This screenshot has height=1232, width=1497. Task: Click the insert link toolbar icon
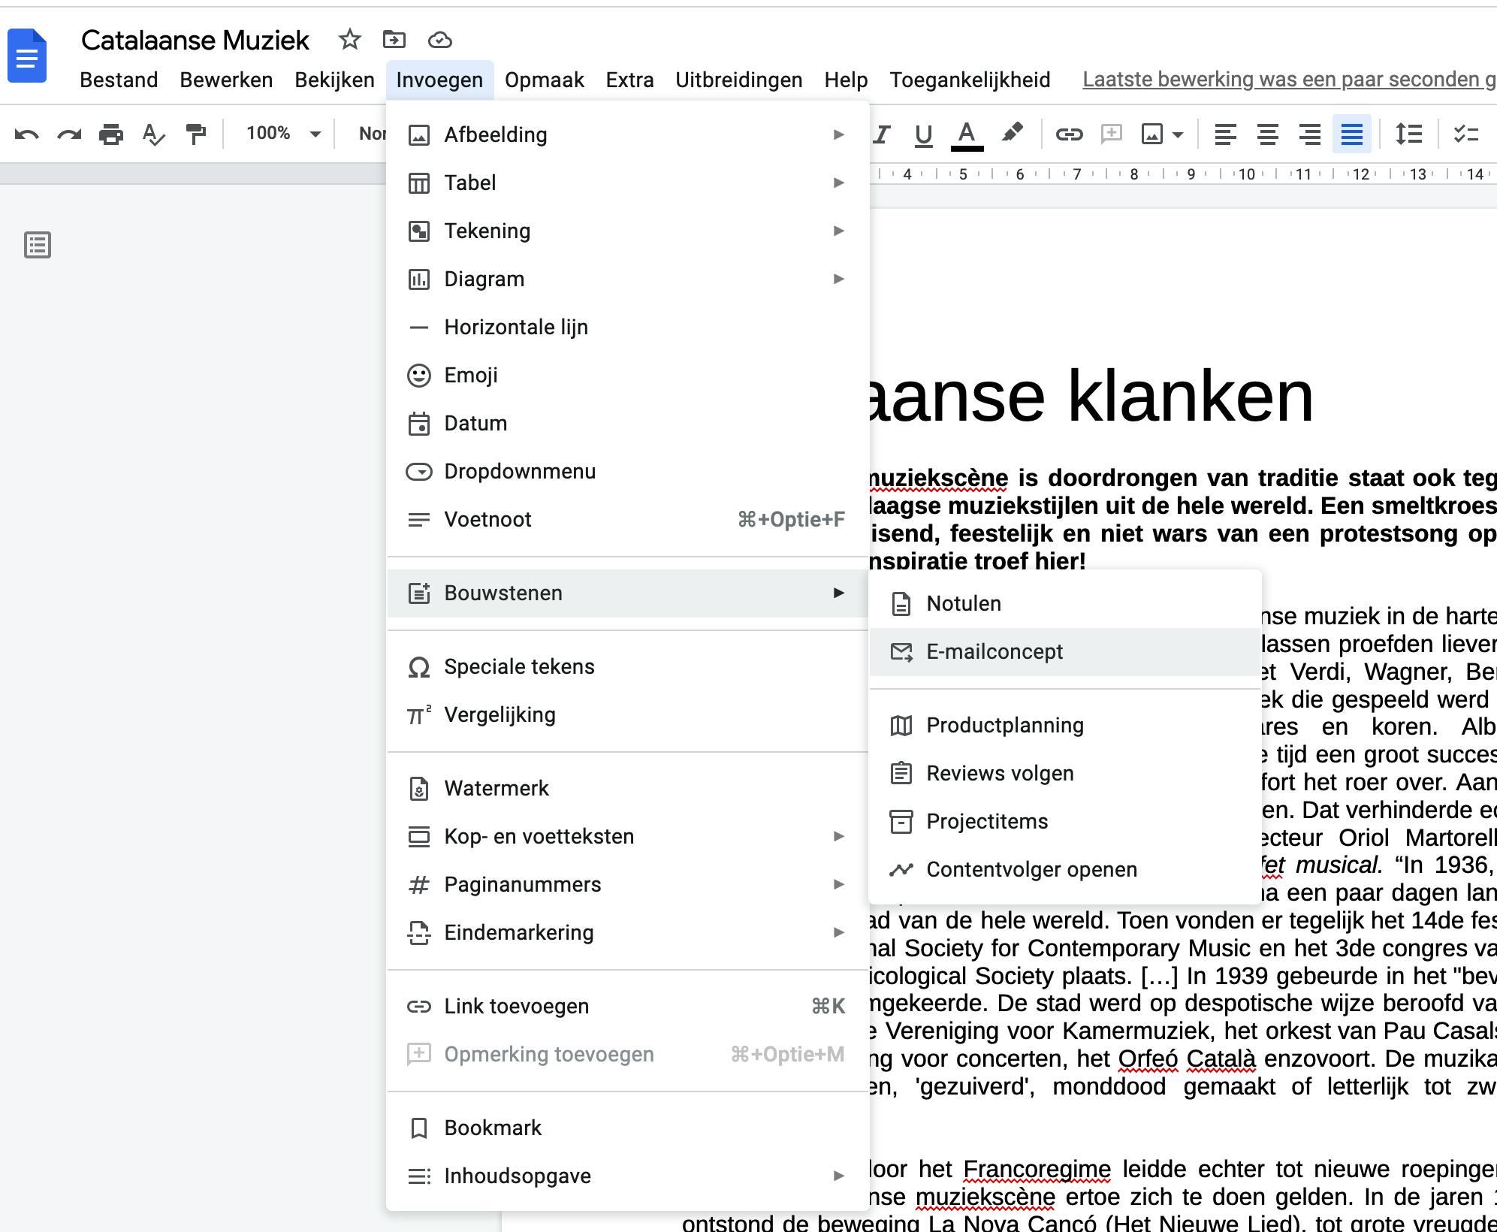(1069, 134)
